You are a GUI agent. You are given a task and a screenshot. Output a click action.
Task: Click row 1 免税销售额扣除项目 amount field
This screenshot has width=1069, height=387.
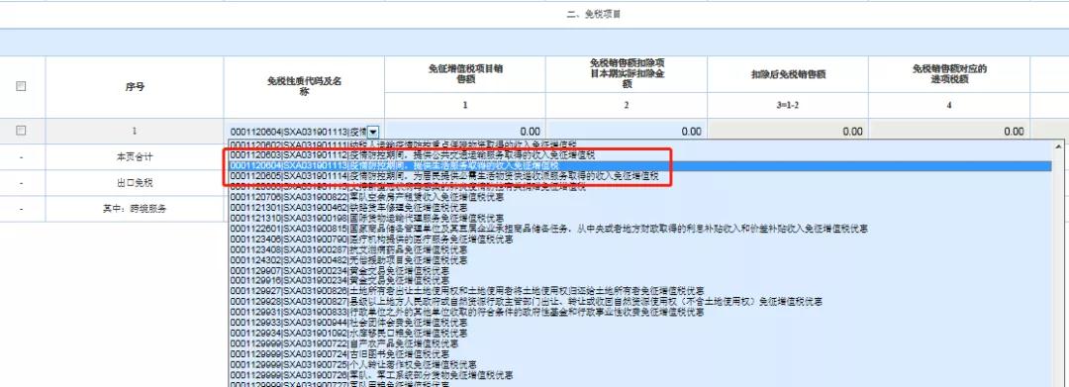(627, 132)
